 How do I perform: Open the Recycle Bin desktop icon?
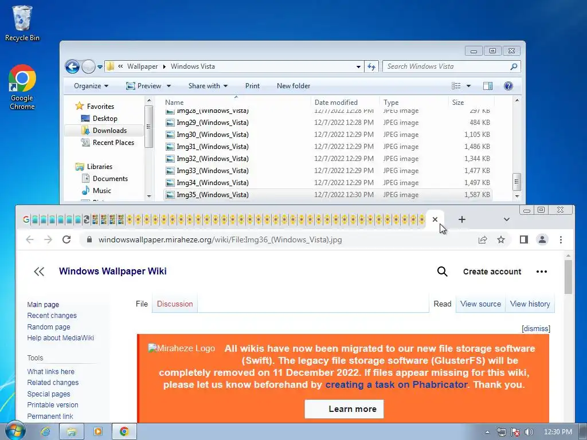coord(22,23)
